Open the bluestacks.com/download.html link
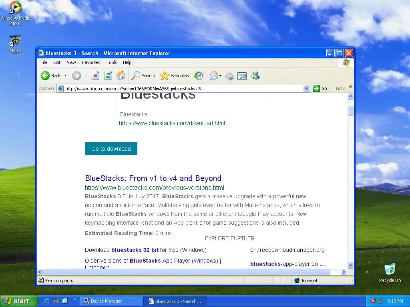This screenshot has height=307, width=410. coord(172,123)
